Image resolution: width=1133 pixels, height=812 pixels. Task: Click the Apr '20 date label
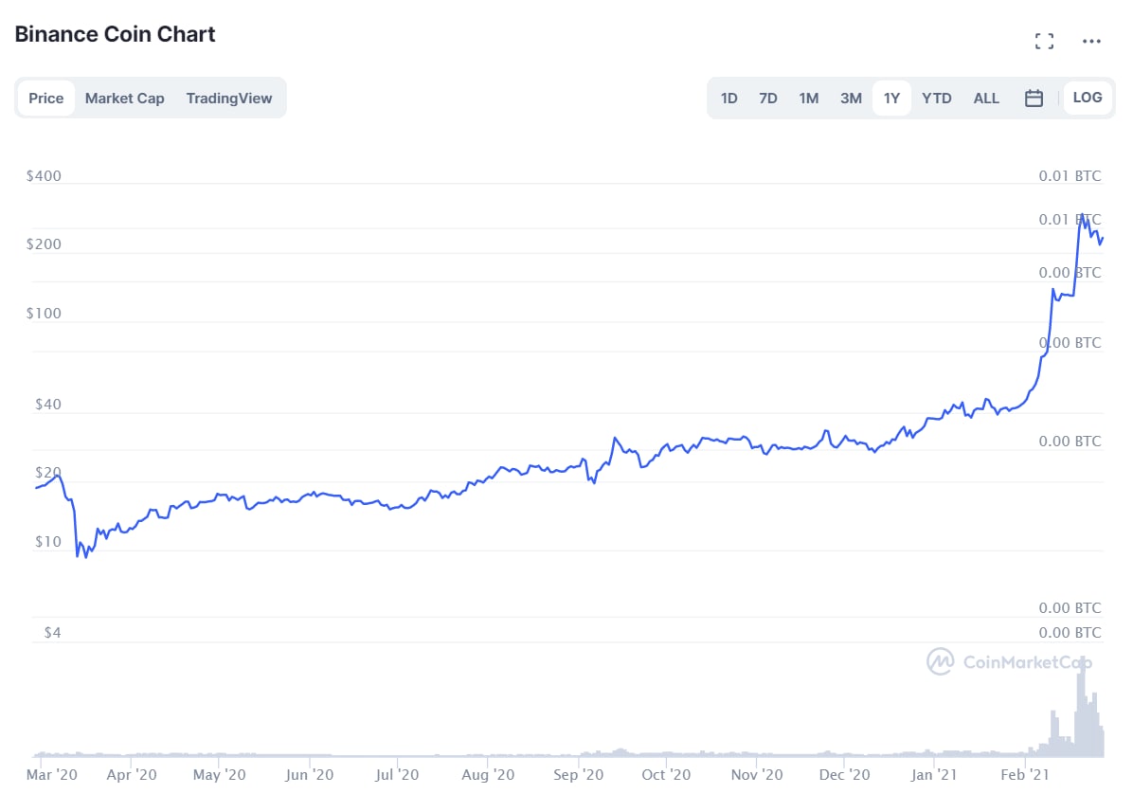[x=132, y=774]
